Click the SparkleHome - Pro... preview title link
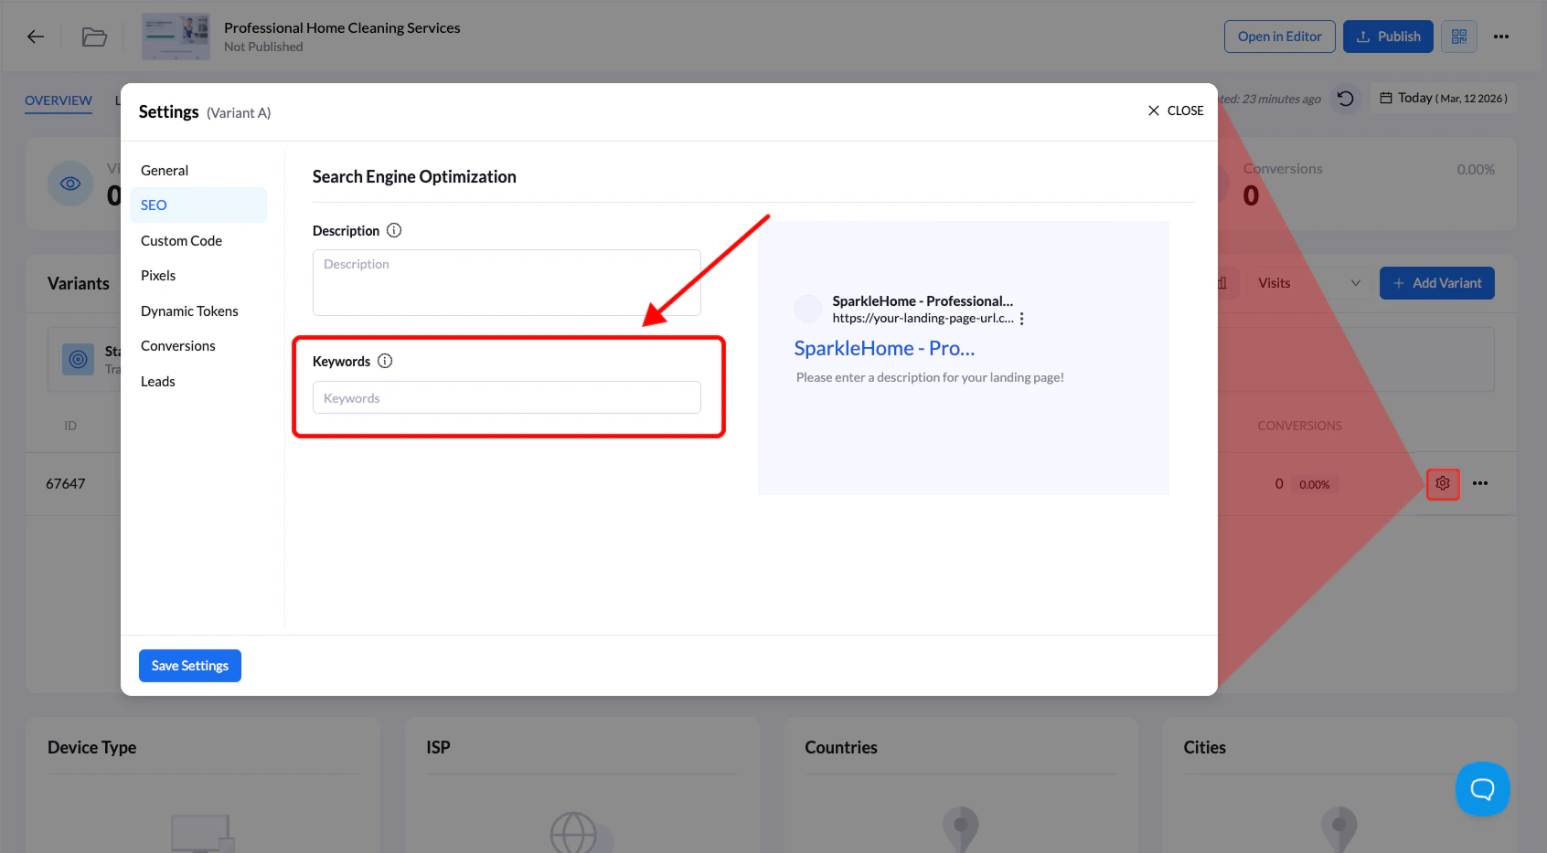Image resolution: width=1547 pixels, height=853 pixels. click(x=884, y=348)
